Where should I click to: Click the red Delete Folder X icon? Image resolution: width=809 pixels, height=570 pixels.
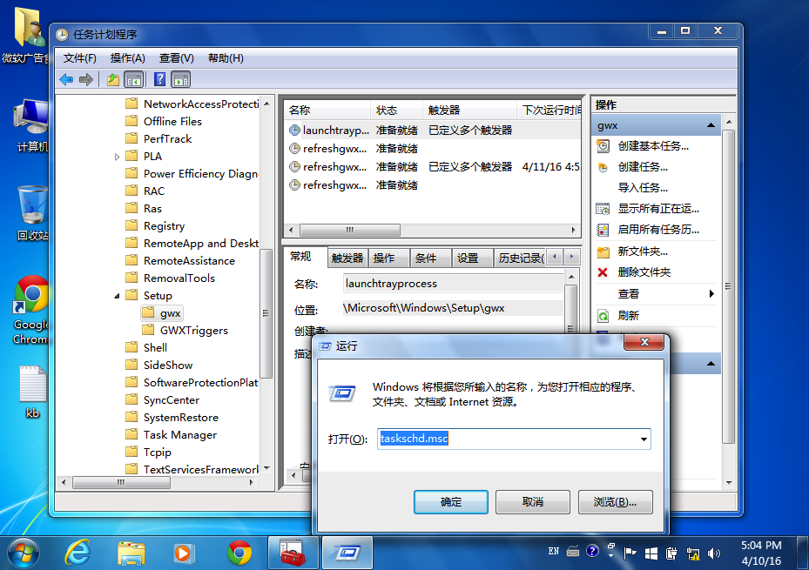(x=603, y=272)
